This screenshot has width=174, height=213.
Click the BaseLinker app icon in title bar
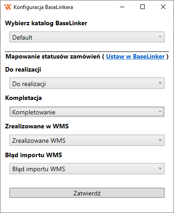click(8, 7)
